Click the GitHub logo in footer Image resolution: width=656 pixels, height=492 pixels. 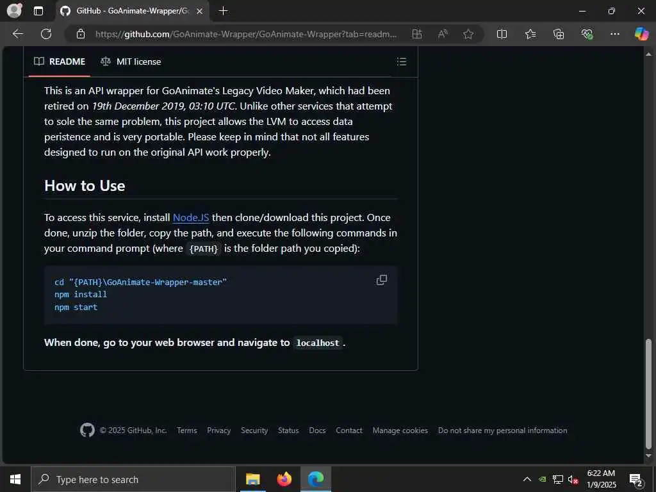coord(87,430)
